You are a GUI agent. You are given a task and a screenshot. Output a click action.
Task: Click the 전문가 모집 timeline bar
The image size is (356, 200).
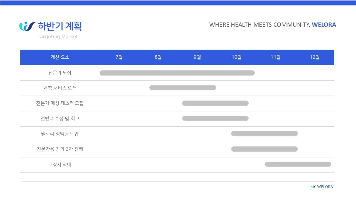point(177,73)
